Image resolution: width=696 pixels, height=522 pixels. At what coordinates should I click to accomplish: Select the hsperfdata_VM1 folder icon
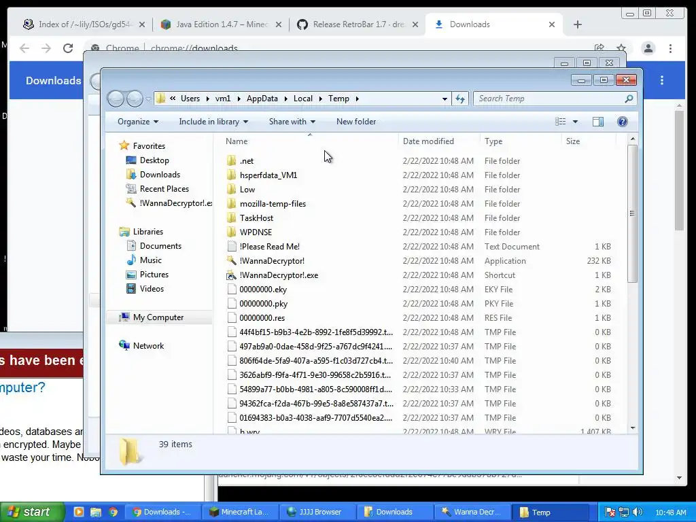pos(231,175)
